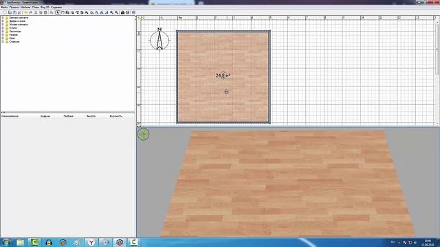Expand the Разное catalog folder
Image resolution: width=440 pixels, height=247 pixels.
(3, 35)
